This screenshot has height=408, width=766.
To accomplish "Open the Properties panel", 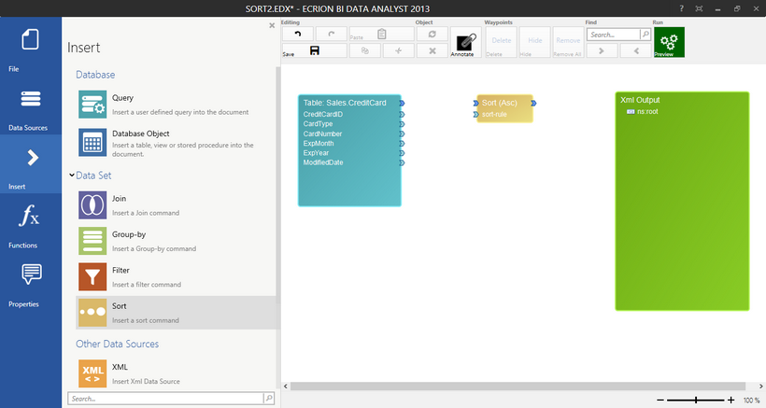I will tap(30, 282).
